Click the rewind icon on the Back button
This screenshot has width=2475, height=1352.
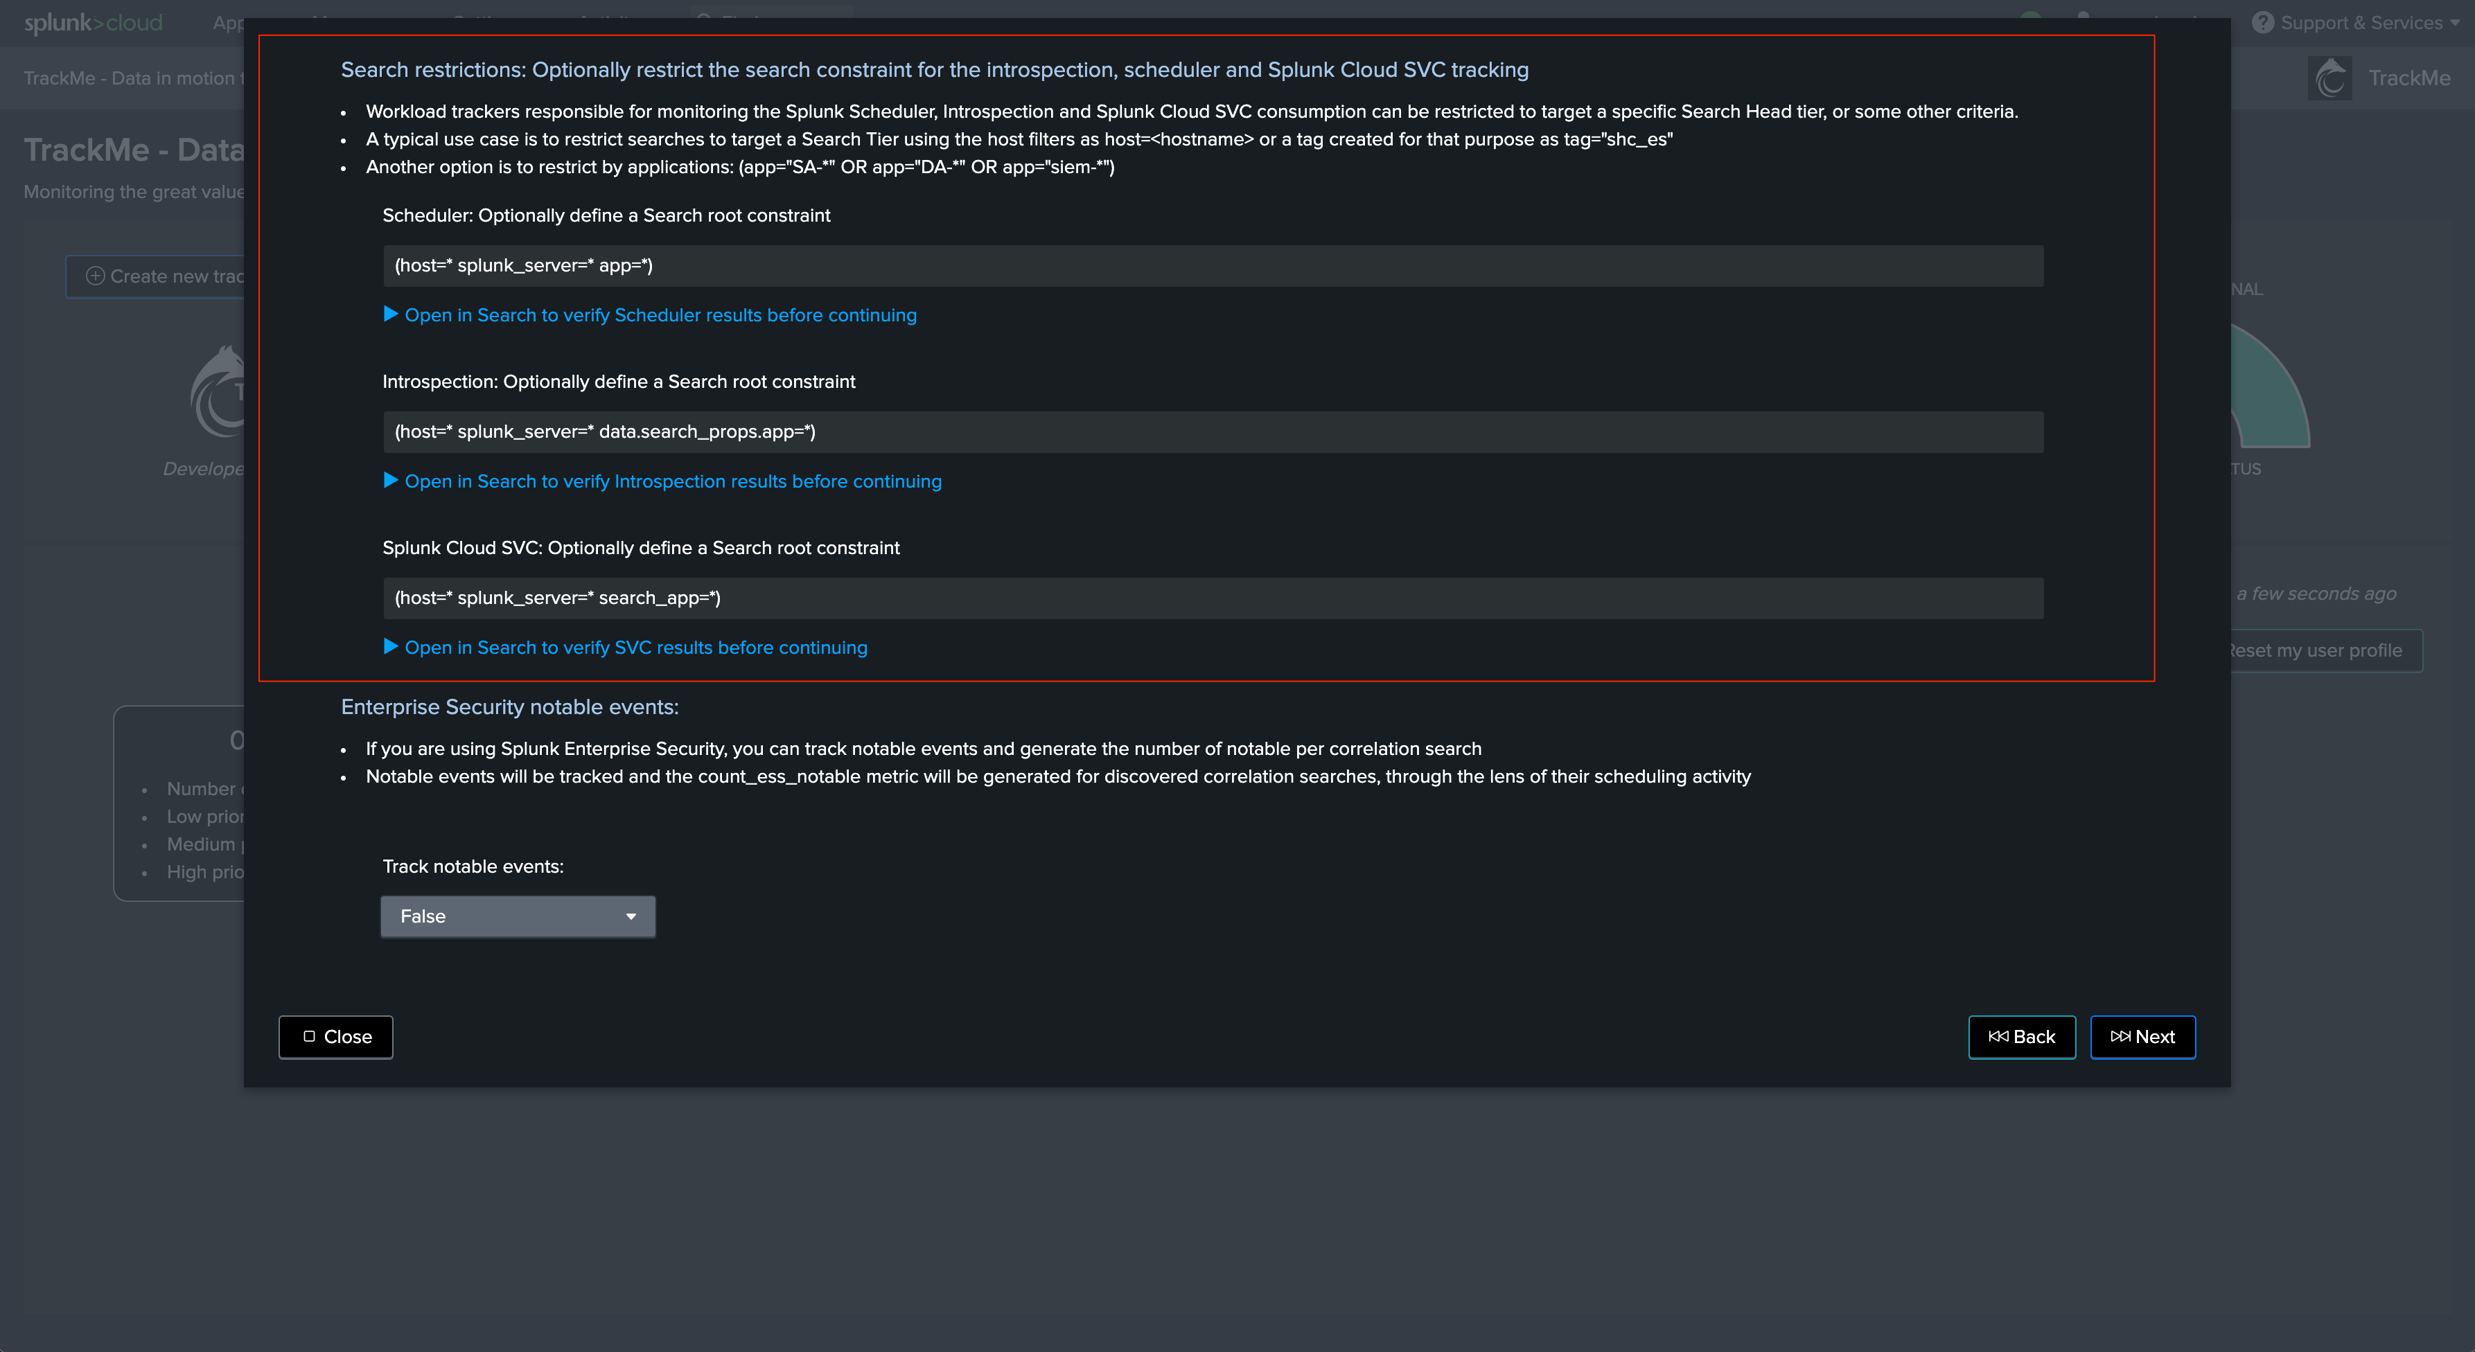[x=1998, y=1037]
